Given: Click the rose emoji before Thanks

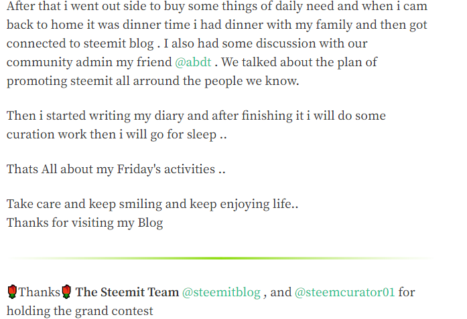Looking at the screenshot, I should 12,292.
